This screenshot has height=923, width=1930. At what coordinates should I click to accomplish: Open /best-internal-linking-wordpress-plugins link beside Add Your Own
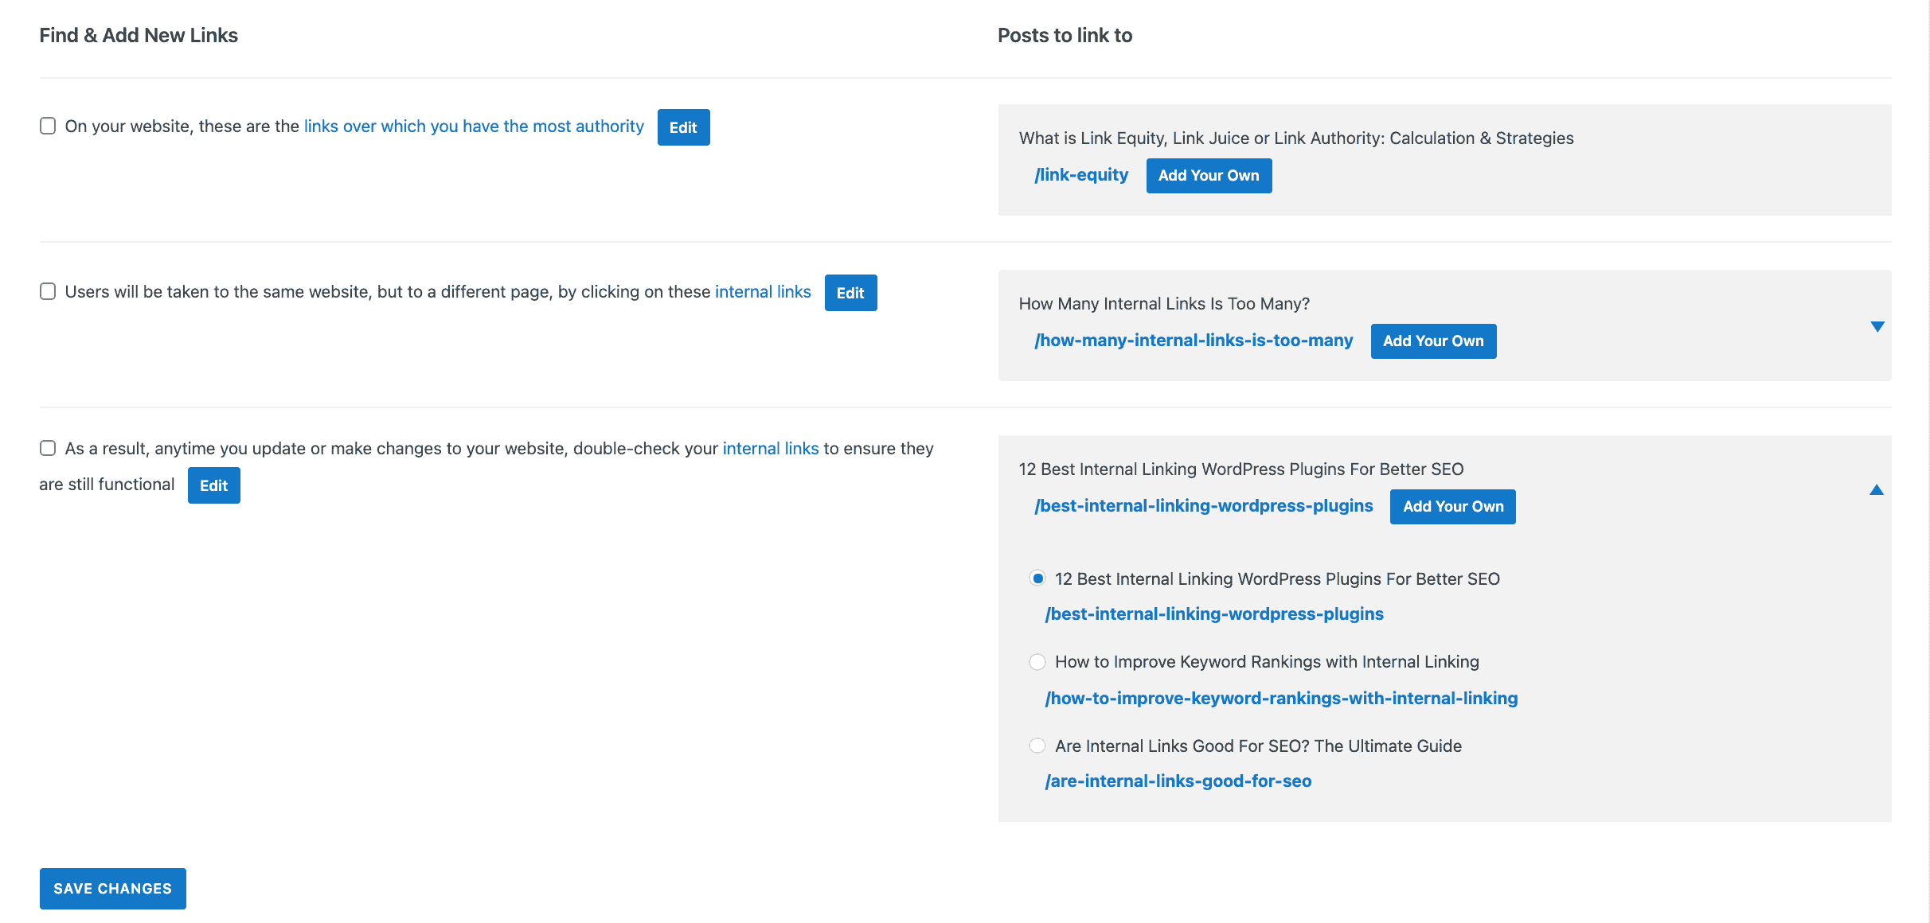click(1204, 506)
